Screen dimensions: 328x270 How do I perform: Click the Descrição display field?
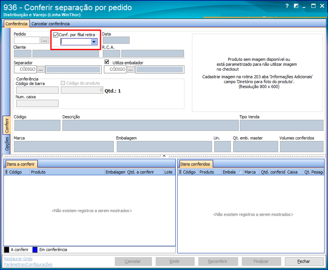pyautogui.click(x=151, y=125)
